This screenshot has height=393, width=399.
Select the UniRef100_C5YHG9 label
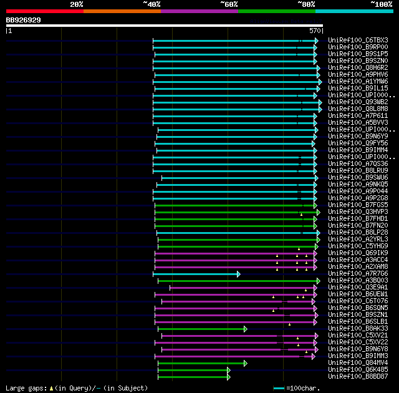pos(358,246)
